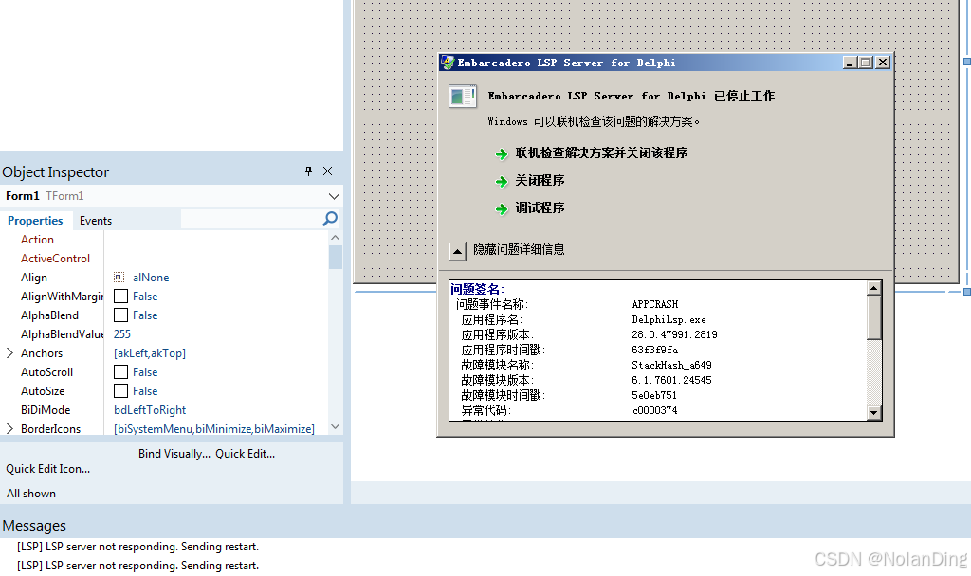This screenshot has height=576, width=971.
Task: Close the Object Inspector panel
Action: coord(327,171)
